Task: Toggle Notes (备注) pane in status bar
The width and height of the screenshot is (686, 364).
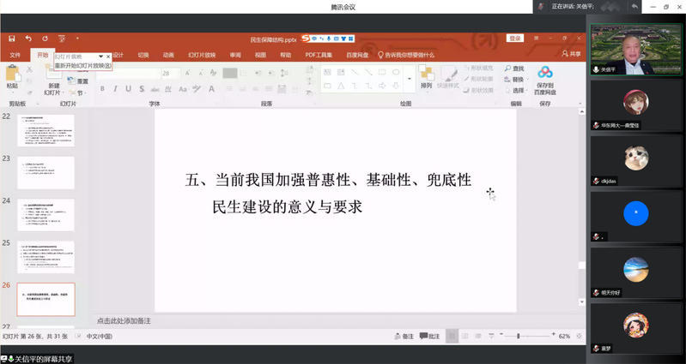Action: click(404, 336)
